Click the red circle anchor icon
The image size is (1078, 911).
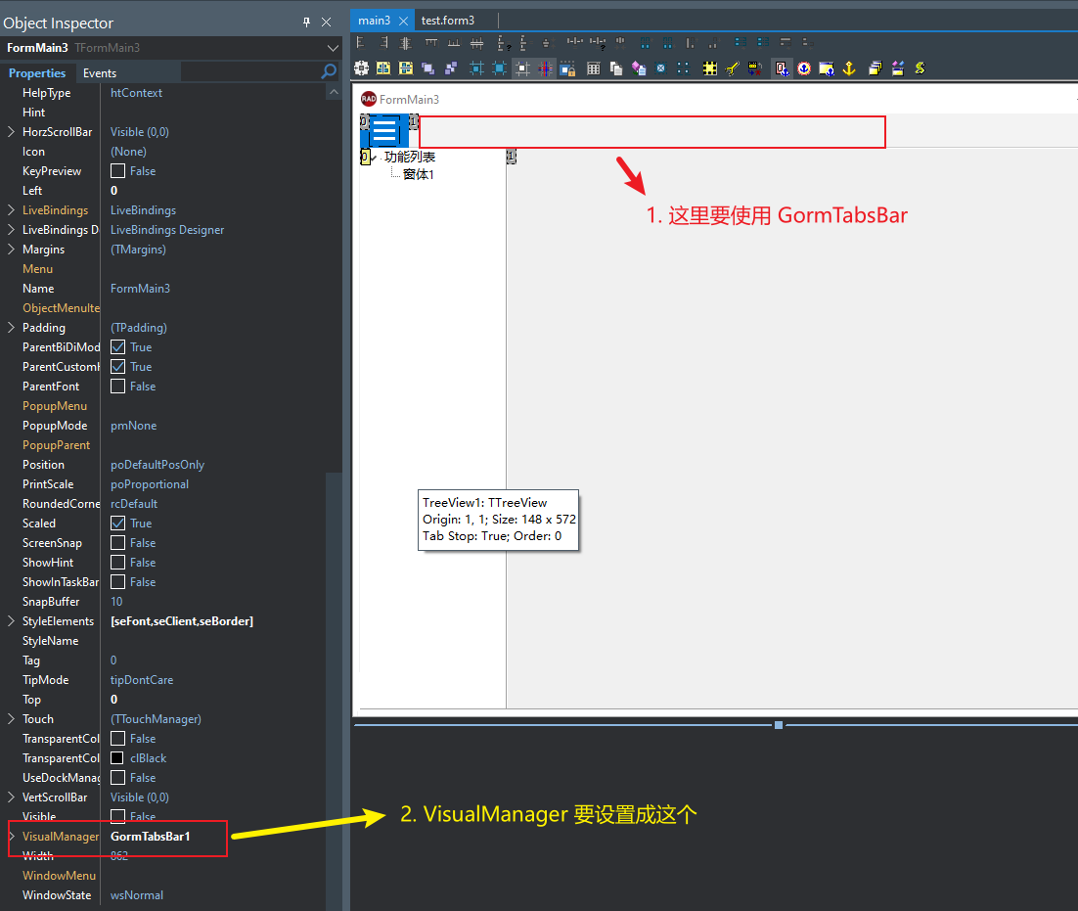(x=804, y=68)
